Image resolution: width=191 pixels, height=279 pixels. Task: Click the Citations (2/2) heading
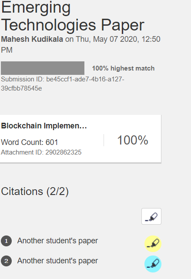[x=35, y=192]
